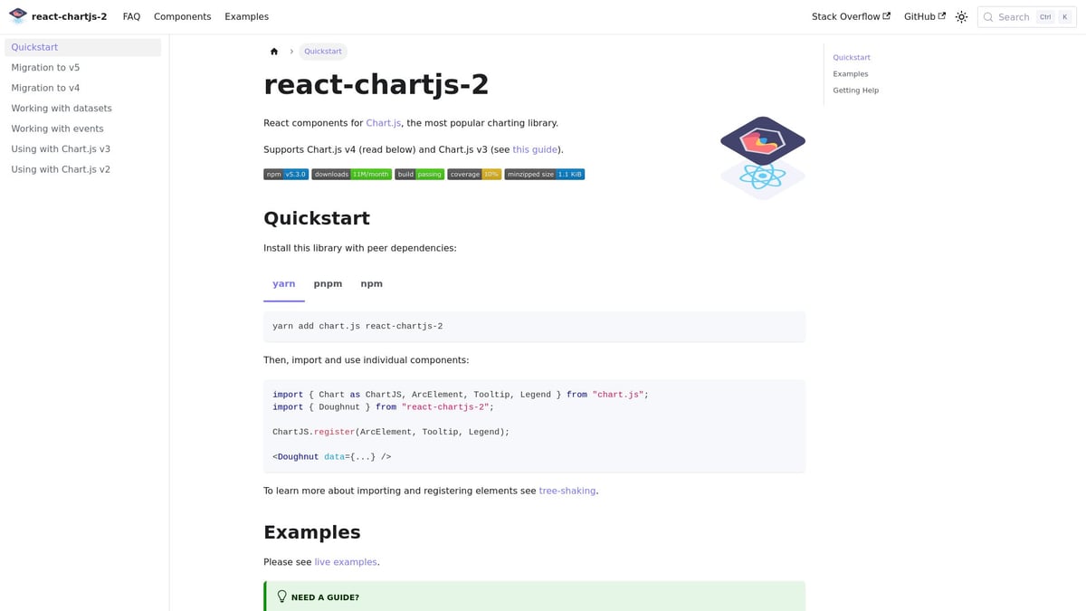Follow the tree-shaking link

click(567, 491)
